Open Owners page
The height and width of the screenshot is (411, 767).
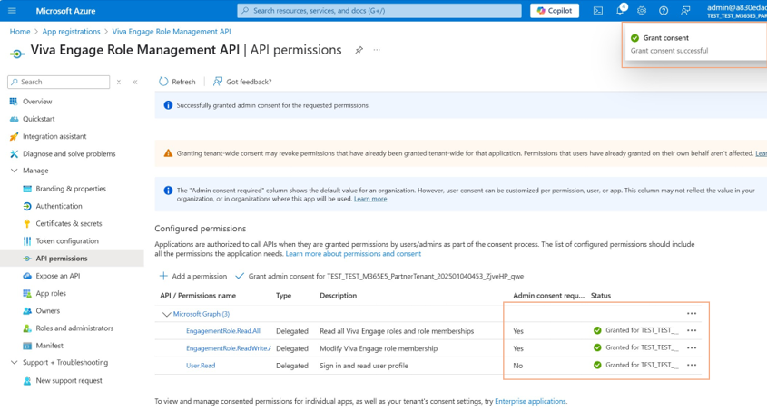click(47, 311)
